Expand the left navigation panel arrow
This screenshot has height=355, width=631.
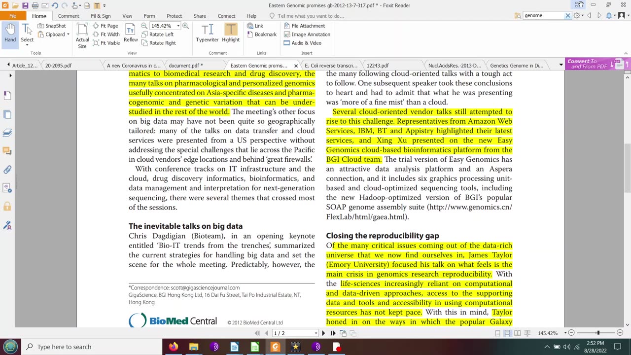pyautogui.click(x=10, y=75)
